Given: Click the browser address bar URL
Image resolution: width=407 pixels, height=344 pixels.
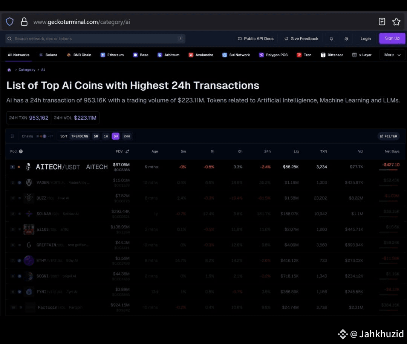Looking at the screenshot, I should (x=81, y=22).
